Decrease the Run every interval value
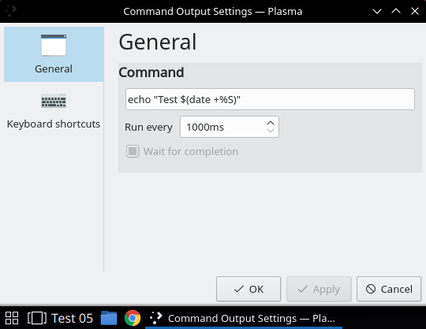The image size is (426, 329). tap(271, 131)
